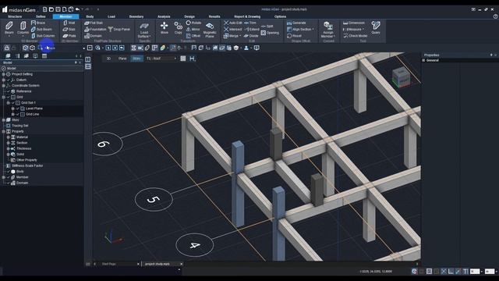The height and width of the screenshot is (281, 499).
Task: Expand the Section tree node
Action: (9, 143)
